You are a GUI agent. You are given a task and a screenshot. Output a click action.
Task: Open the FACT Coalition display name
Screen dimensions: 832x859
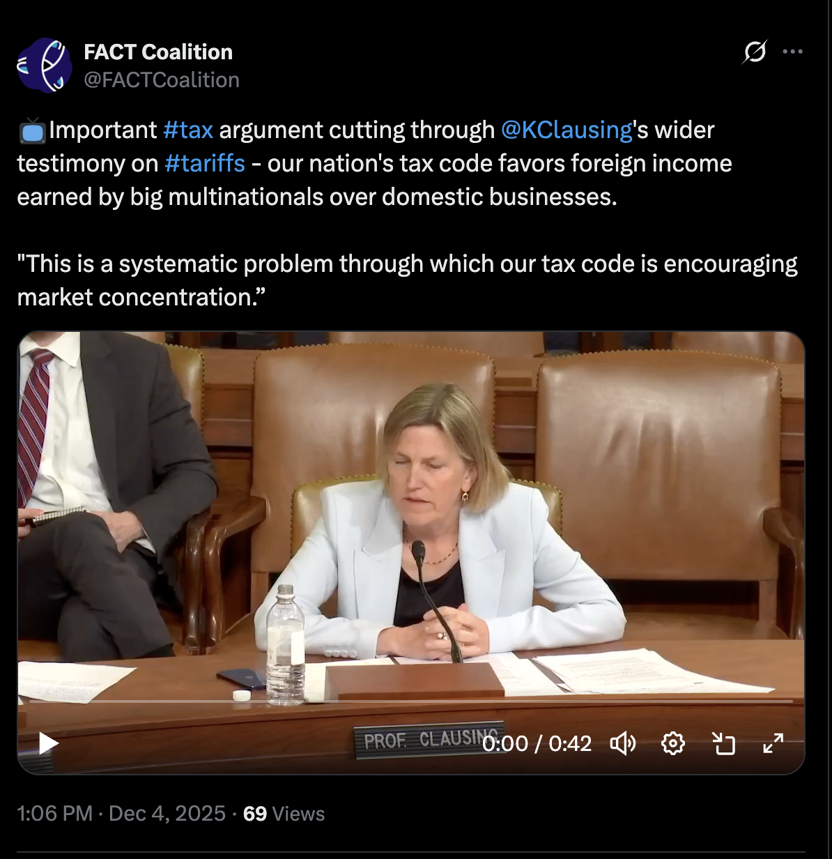coord(158,52)
